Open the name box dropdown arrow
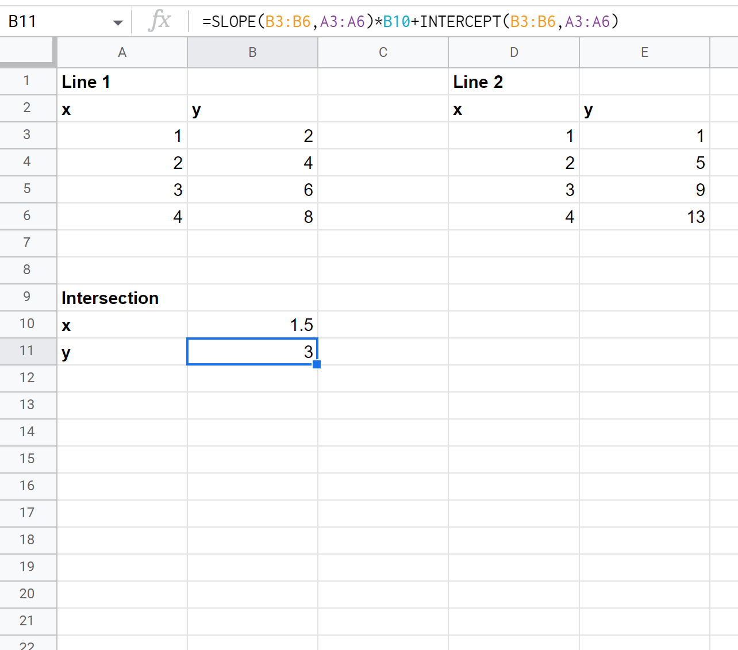Image resolution: width=738 pixels, height=650 pixels. click(x=118, y=21)
